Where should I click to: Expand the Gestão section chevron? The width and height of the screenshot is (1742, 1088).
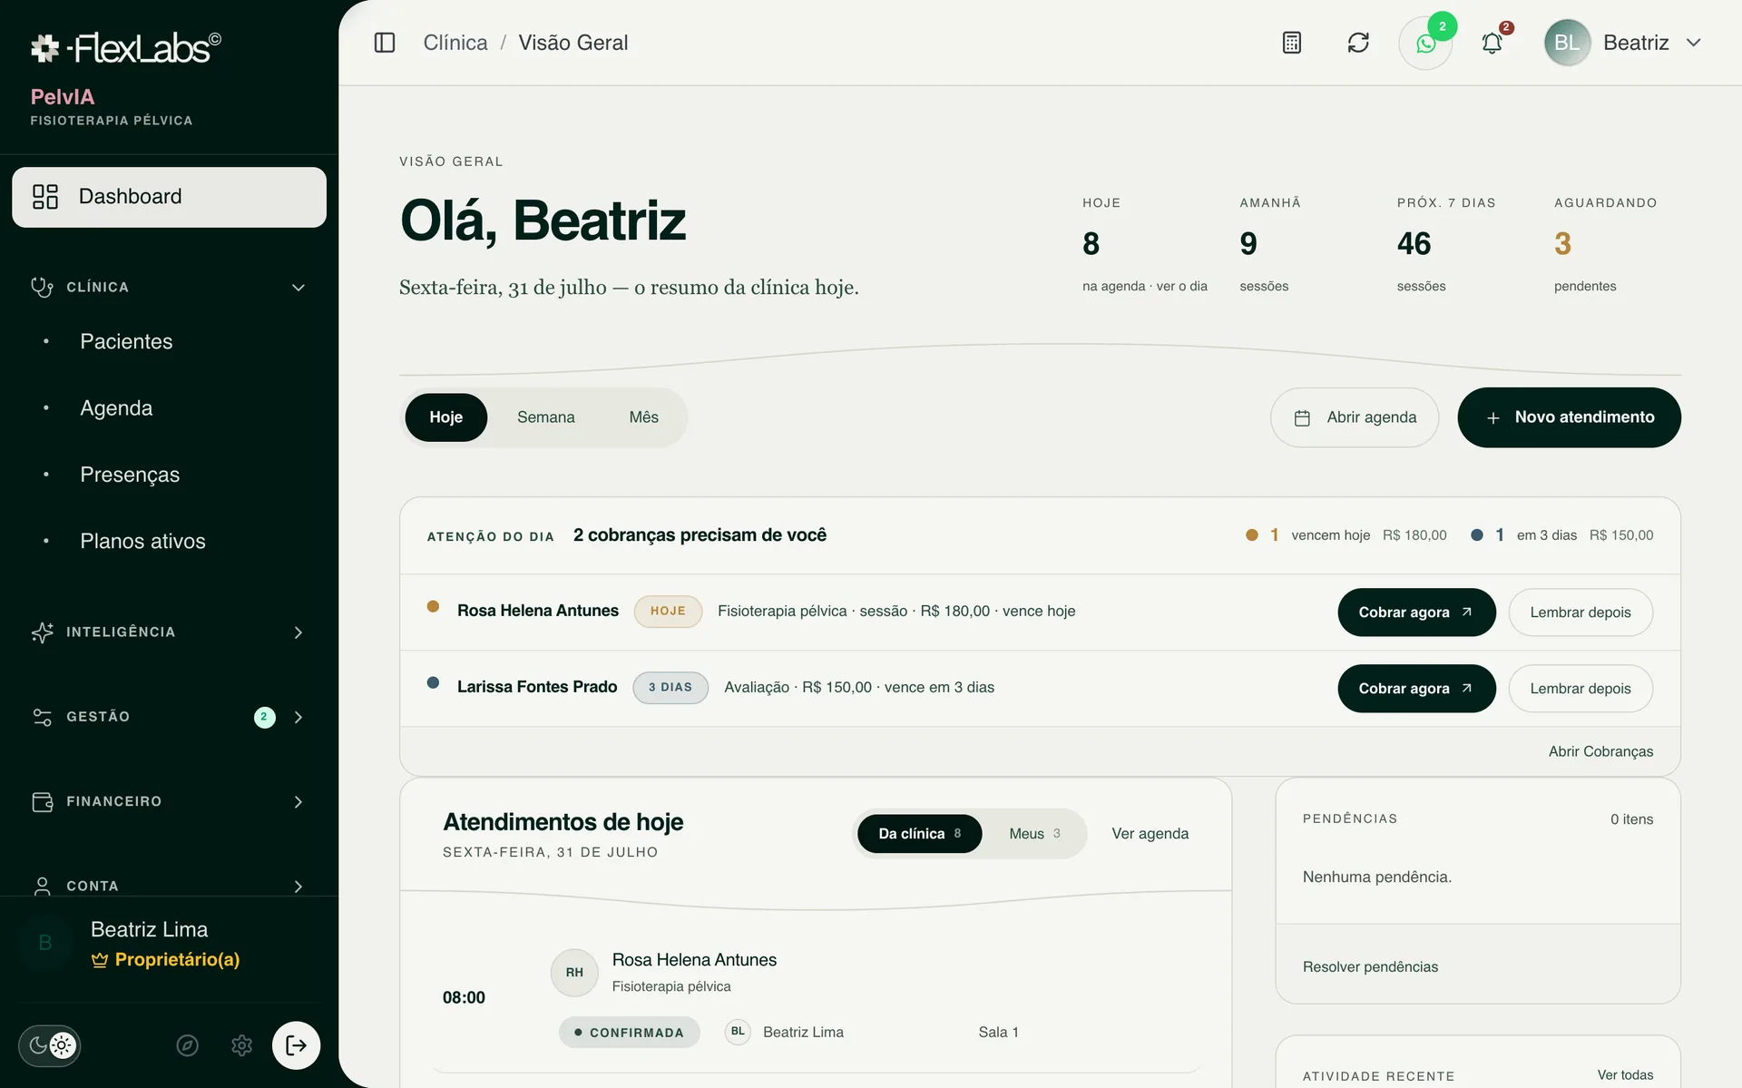pos(298,718)
